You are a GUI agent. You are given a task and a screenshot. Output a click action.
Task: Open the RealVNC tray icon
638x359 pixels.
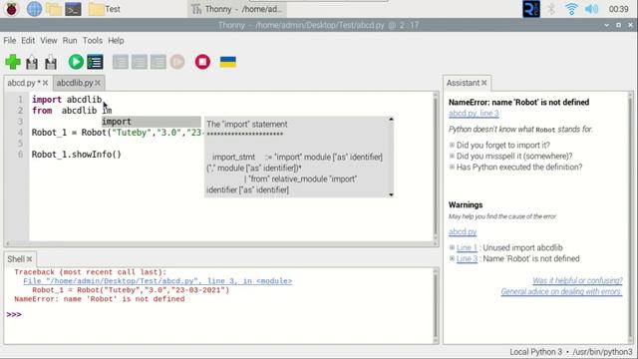[x=531, y=9]
